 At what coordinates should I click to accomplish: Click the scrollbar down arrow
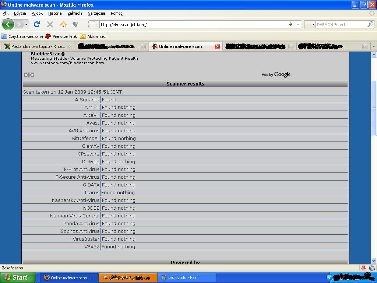[374, 261]
